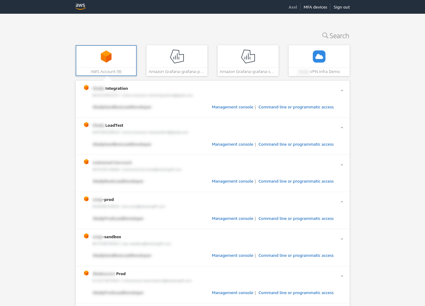Click cube icon beside Prod account
Screen dimensions: 425x306
(x=86, y=273)
